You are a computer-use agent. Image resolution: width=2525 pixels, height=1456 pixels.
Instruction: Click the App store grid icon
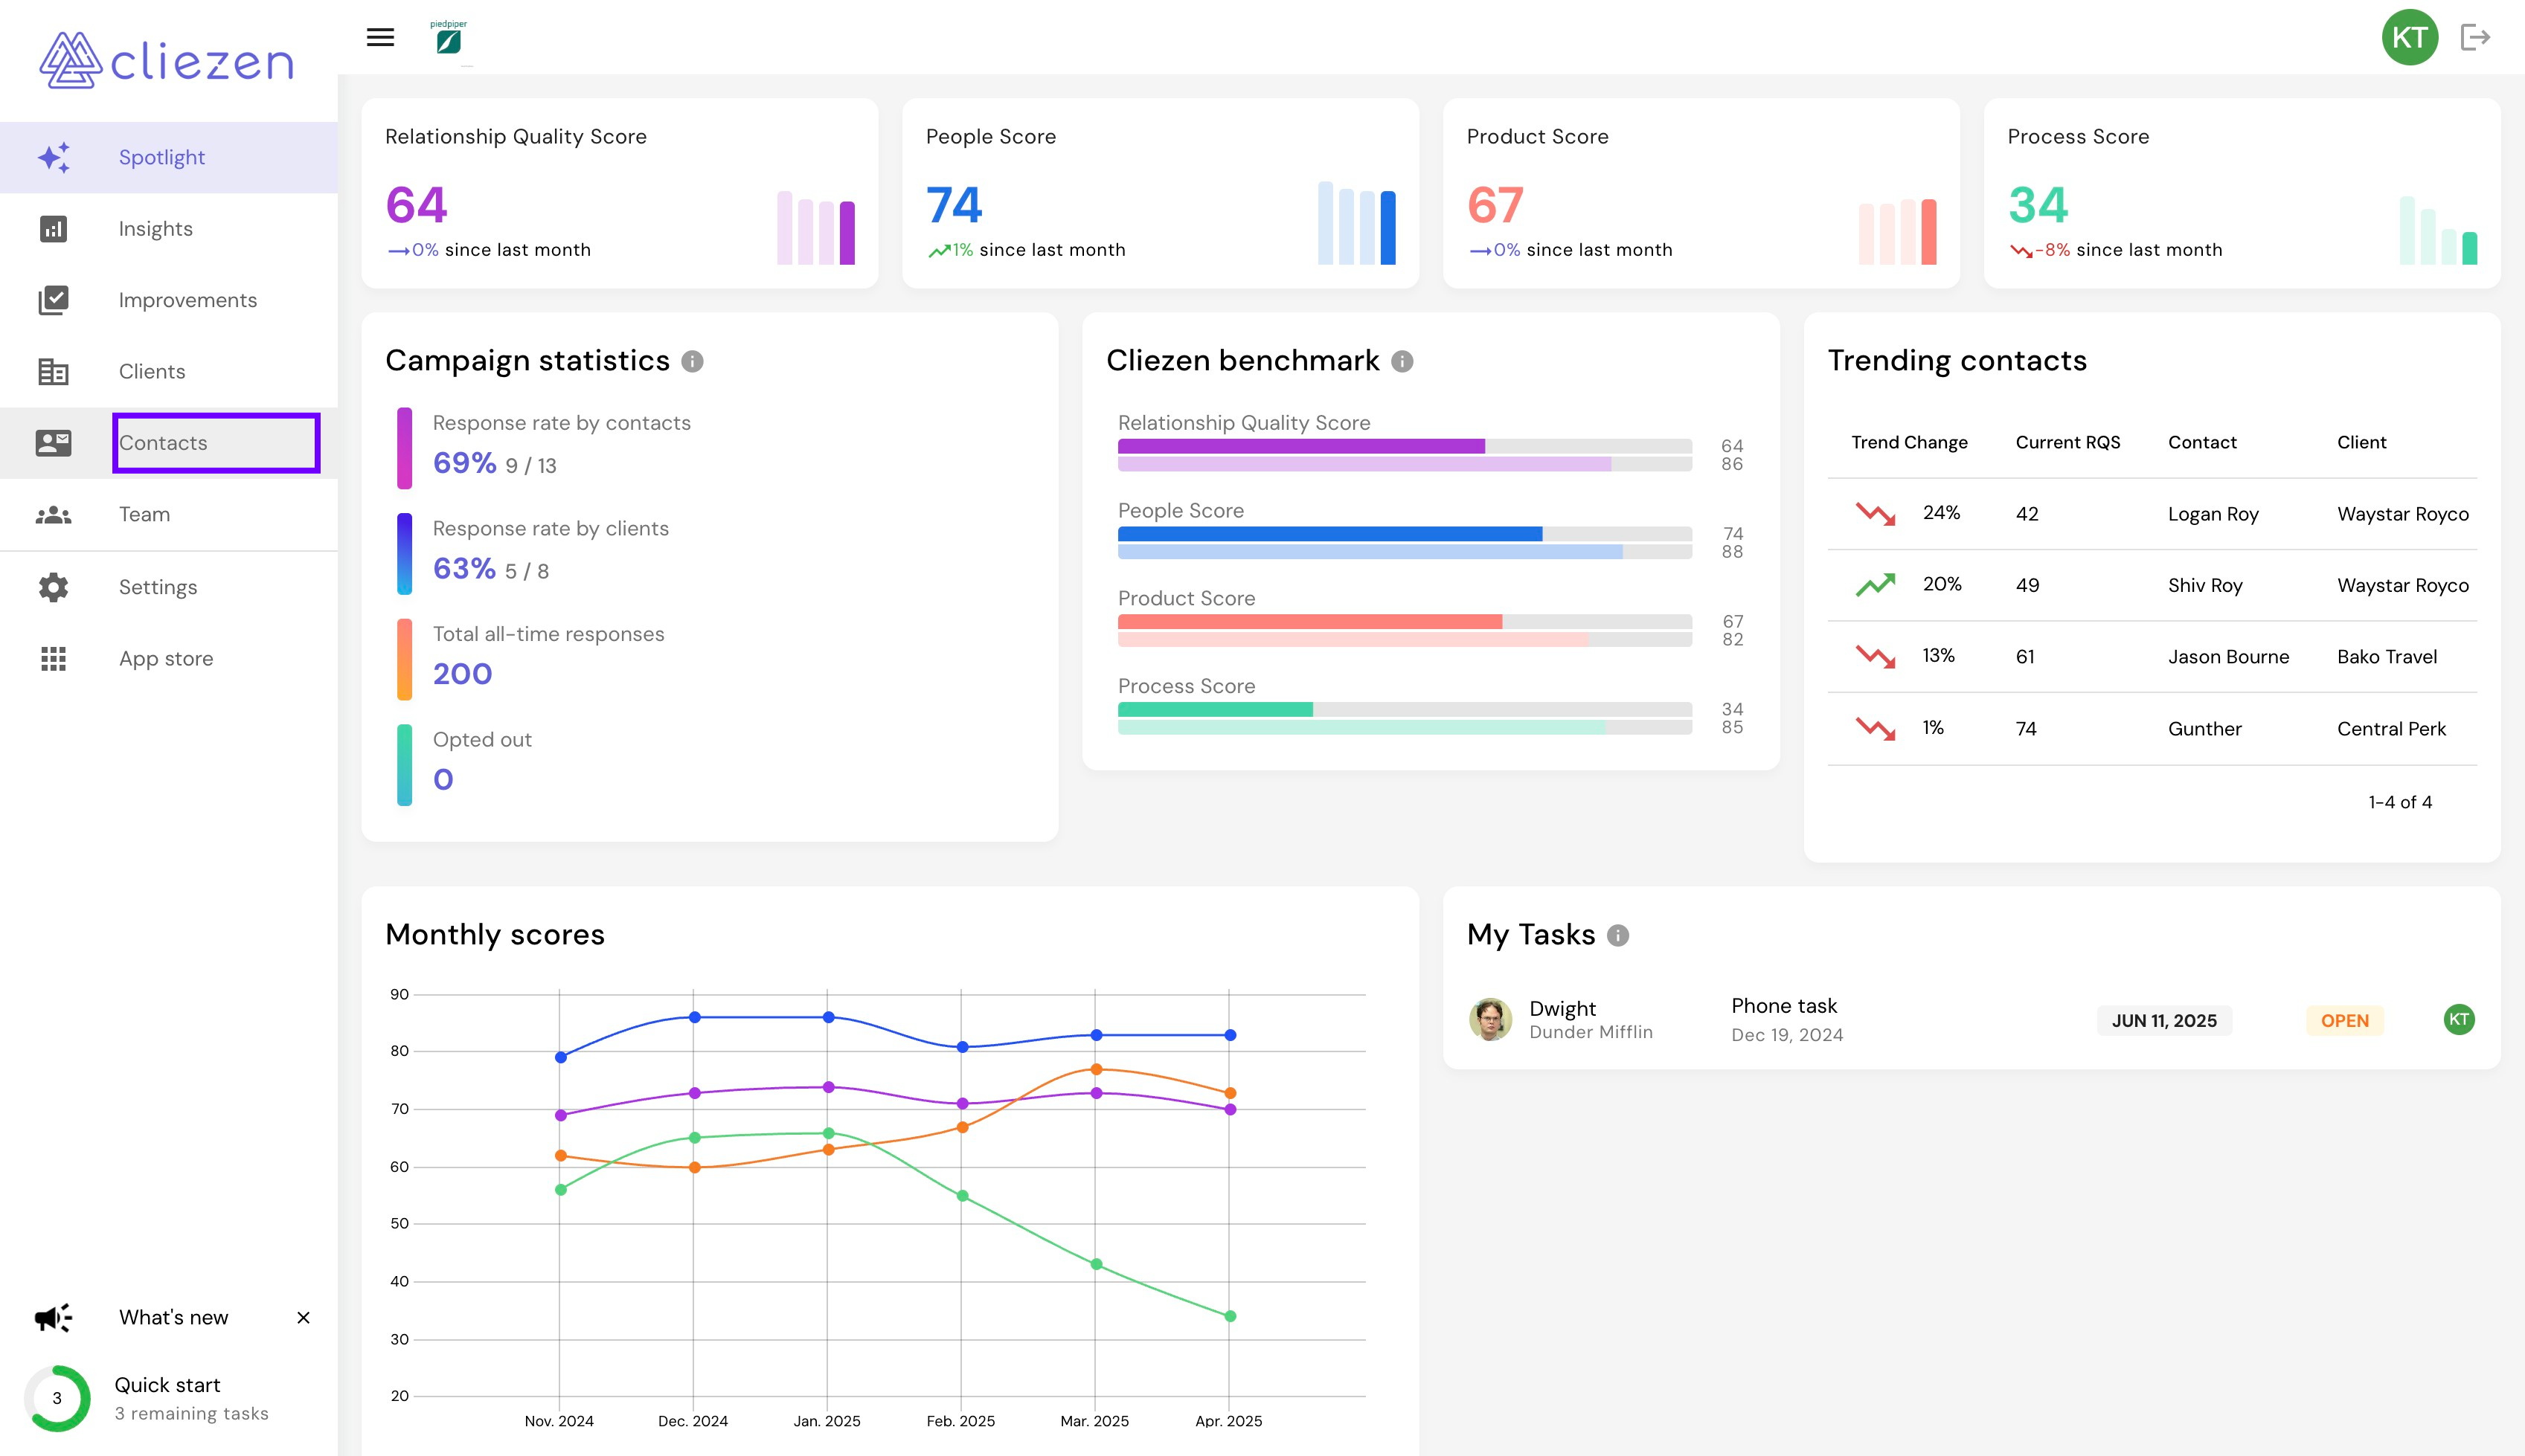pyautogui.click(x=54, y=658)
